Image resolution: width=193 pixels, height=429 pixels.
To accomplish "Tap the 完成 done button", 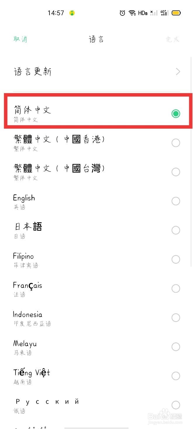I will [x=173, y=39].
